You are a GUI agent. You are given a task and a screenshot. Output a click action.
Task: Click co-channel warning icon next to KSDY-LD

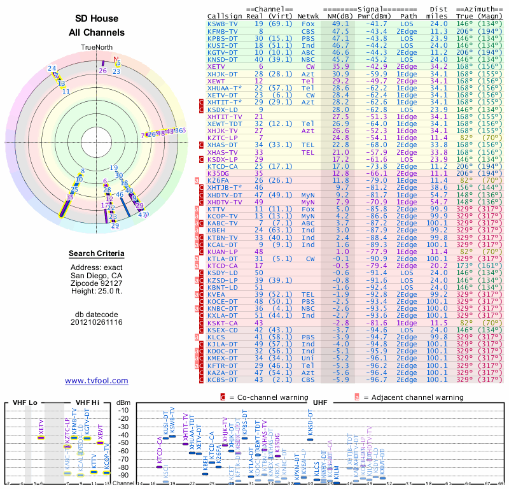pyautogui.click(x=202, y=274)
